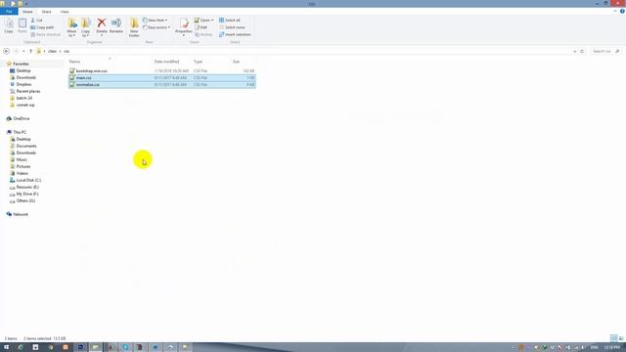The width and height of the screenshot is (626, 352).
Task: Open the recent locations dropdown arrow
Action: 23,51
